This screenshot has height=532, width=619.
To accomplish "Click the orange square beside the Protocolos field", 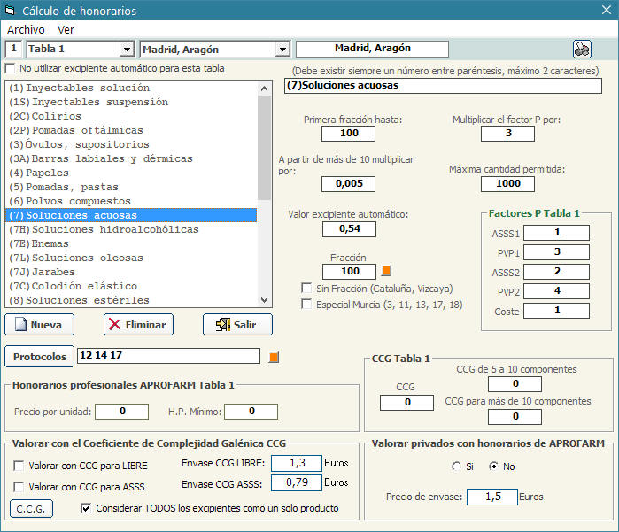I will coord(274,357).
